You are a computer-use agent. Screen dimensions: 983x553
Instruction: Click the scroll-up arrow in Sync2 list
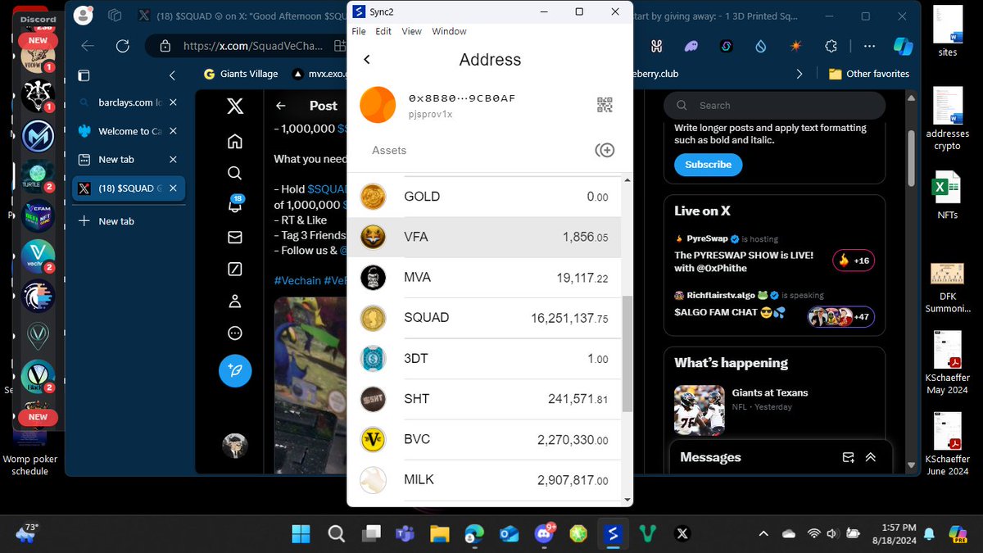tap(627, 179)
